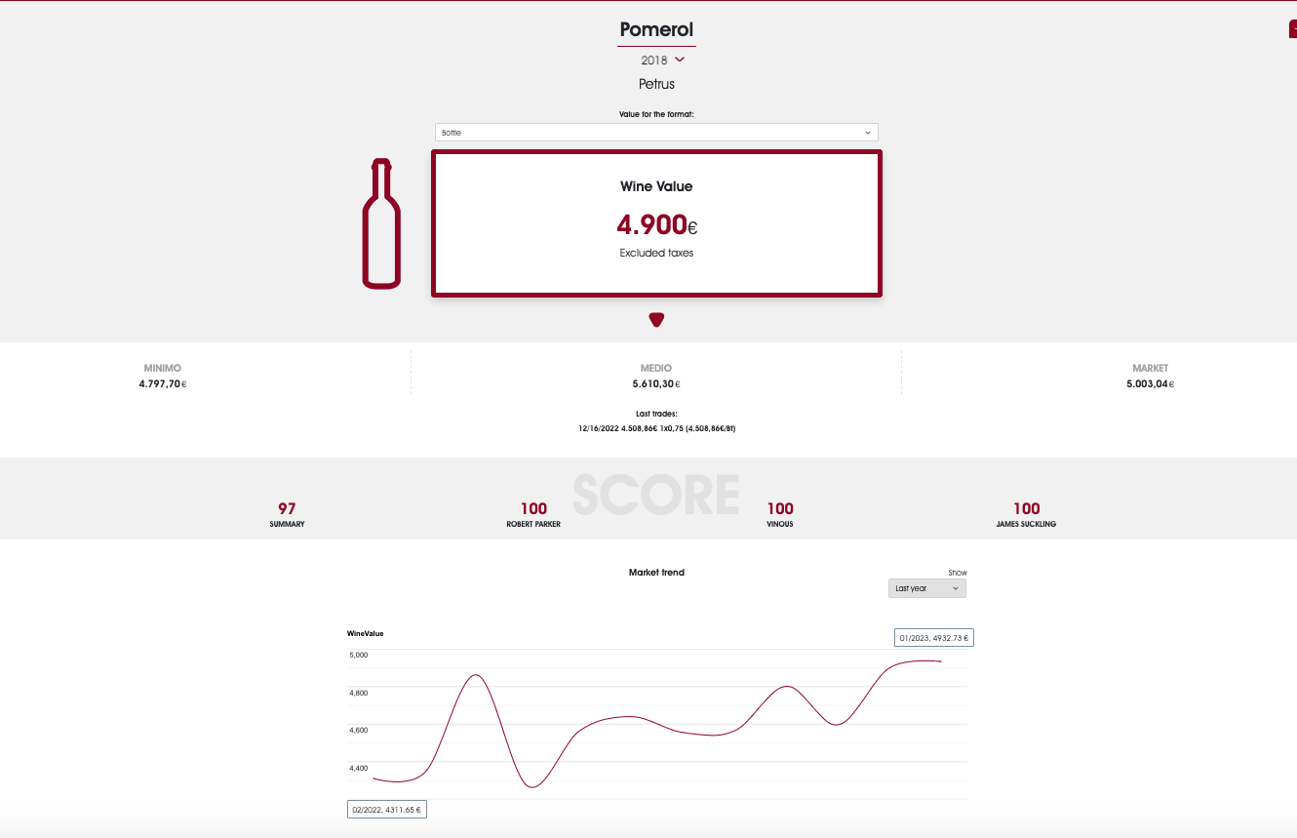This screenshot has width=1297, height=838.
Task: Select the James Suckling 100 score
Action: click(1026, 514)
